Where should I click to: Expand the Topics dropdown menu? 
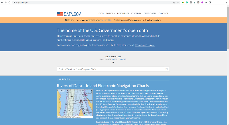tap(110, 13)
